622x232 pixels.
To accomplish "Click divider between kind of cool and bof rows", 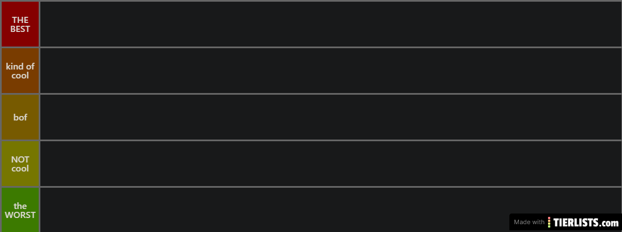I will point(331,94).
